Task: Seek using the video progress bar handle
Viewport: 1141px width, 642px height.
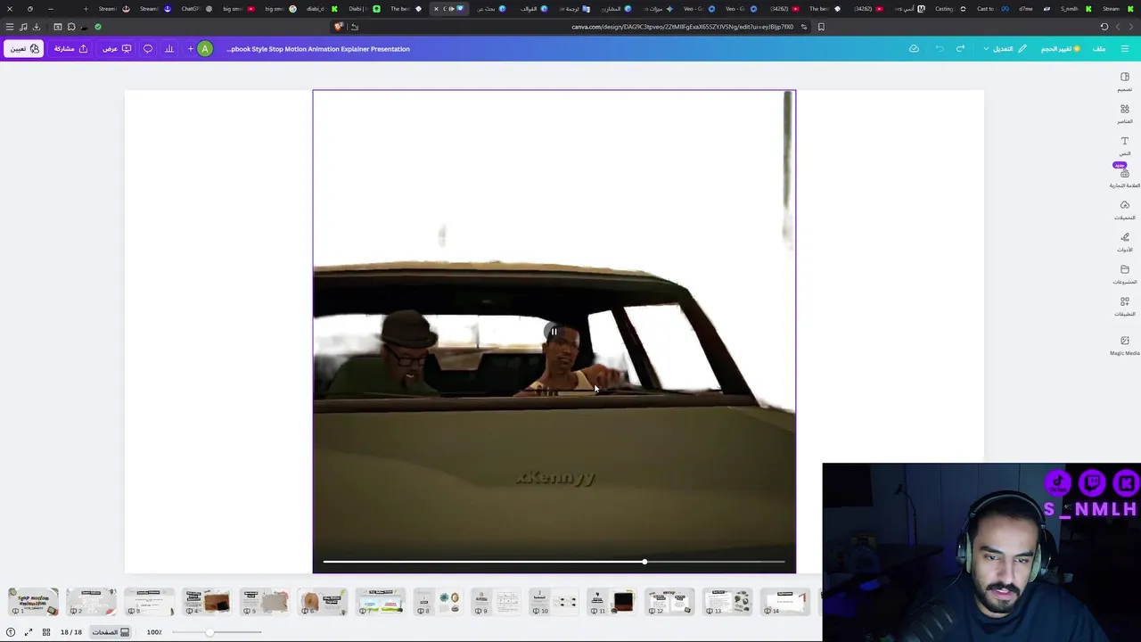Action: pyautogui.click(x=644, y=562)
